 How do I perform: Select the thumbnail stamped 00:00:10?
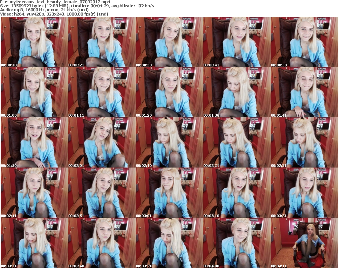point(34,42)
